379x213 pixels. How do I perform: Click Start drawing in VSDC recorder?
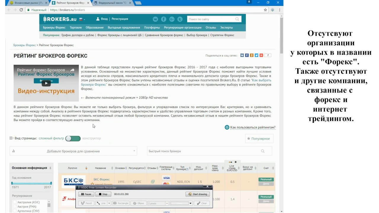[197, 194]
